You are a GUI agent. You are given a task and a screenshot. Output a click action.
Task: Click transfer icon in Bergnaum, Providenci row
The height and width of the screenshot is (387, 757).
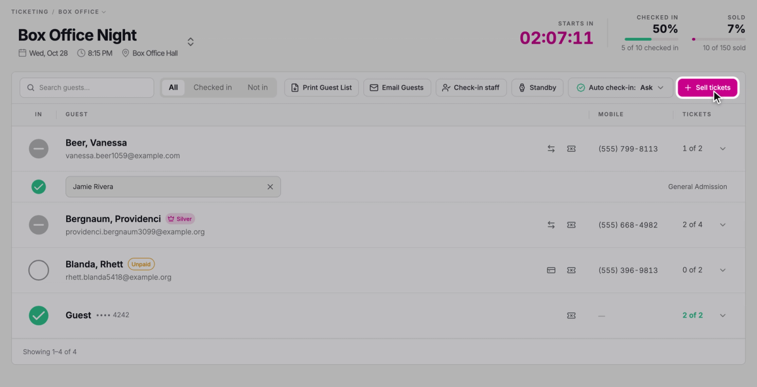551,224
